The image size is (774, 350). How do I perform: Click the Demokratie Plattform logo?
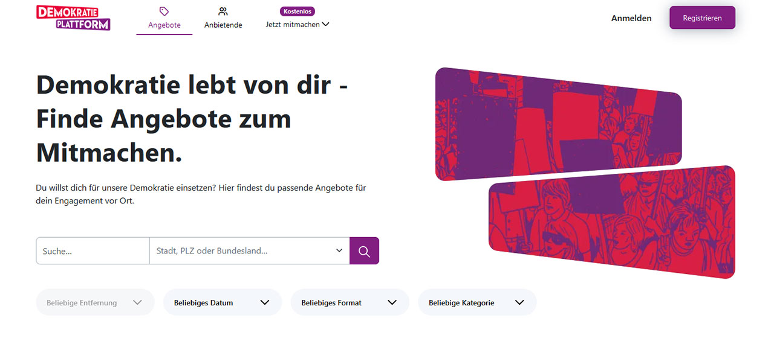(x=73, y=17)
